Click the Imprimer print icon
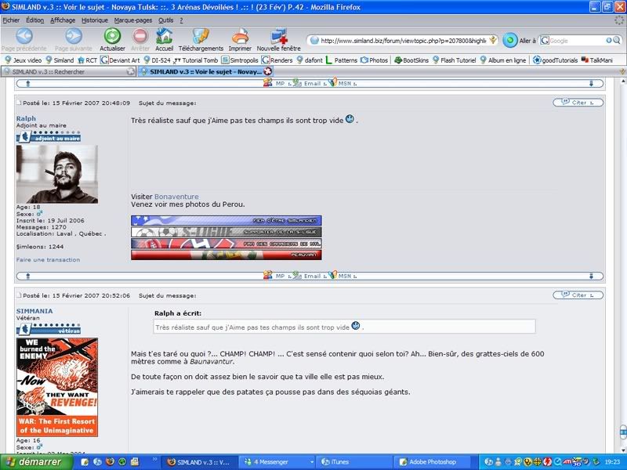 coord(240,37)
